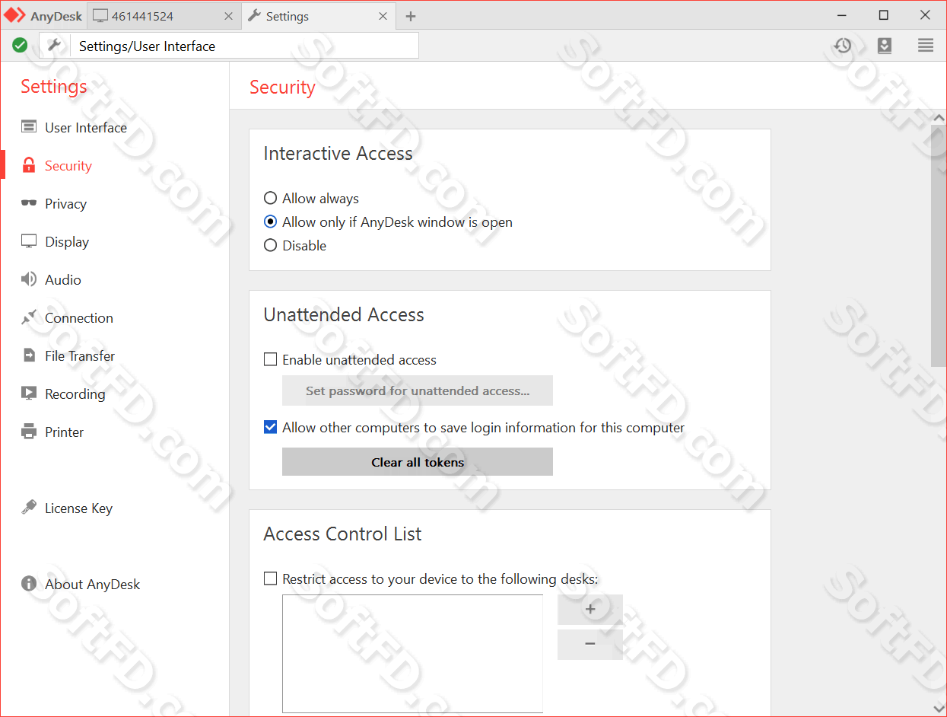This screenshot has width=947, height=717.
Task: Open Printer settings
Action: point(64,432)
